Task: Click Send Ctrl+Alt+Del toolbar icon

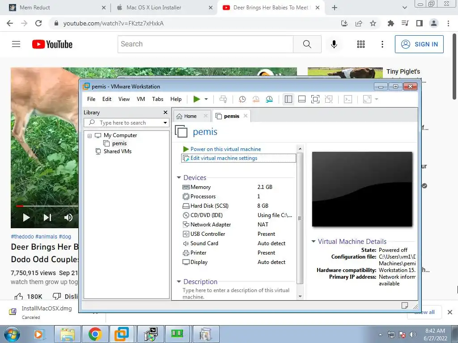Action: (223, 99)
